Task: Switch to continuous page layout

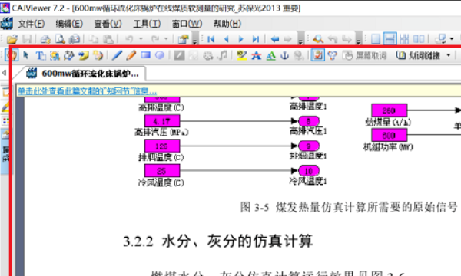Action: [390, 38]
